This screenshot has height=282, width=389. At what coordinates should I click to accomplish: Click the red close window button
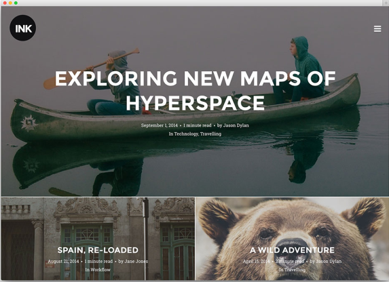pos(5,3)
